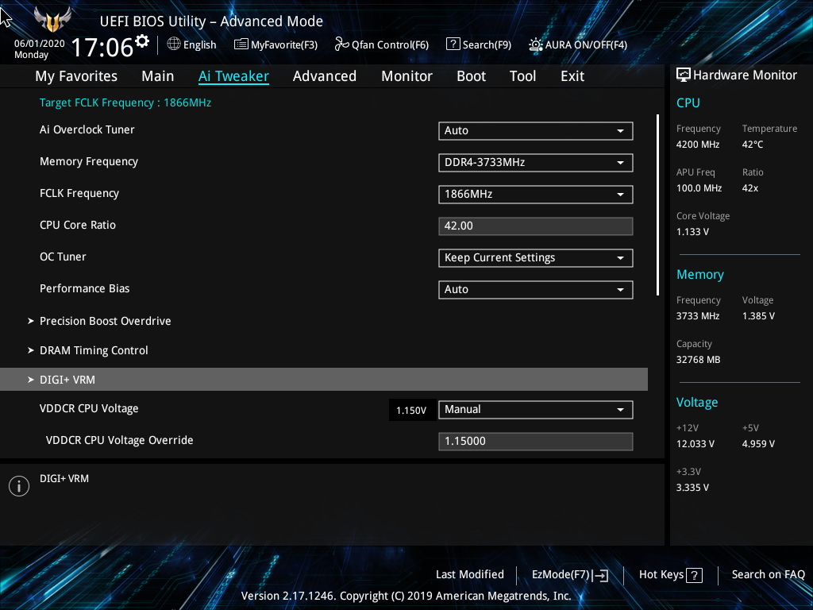Click Memory Frequency 3733 MHz reading
This screenshot has height=610, width=813.
(x=698, y=316)
